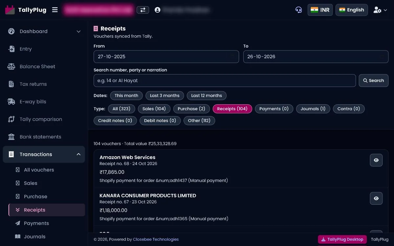
Task: Collapse the Transactions section chevron
Action: (x=78, y=154)
